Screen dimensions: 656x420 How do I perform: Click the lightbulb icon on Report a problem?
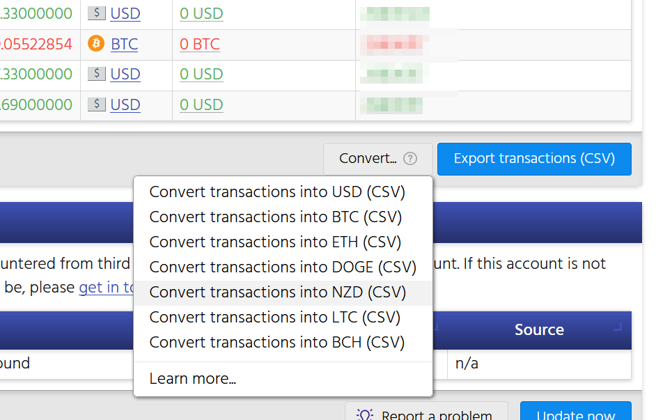(x=365, y=415)
